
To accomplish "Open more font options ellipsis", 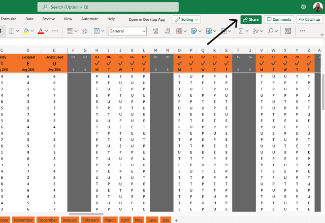I will click(x=55, y=31).
